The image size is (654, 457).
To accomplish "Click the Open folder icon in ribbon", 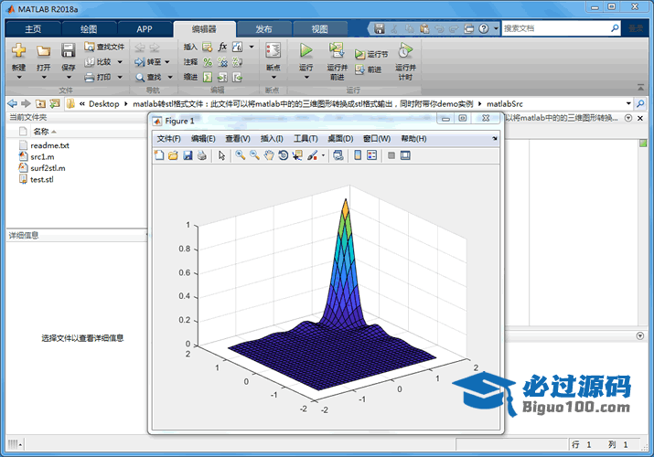I will coord(43,51).
